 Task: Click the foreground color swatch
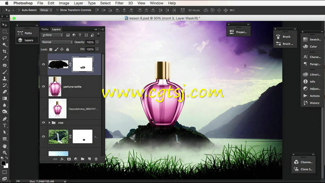[3, 163]
